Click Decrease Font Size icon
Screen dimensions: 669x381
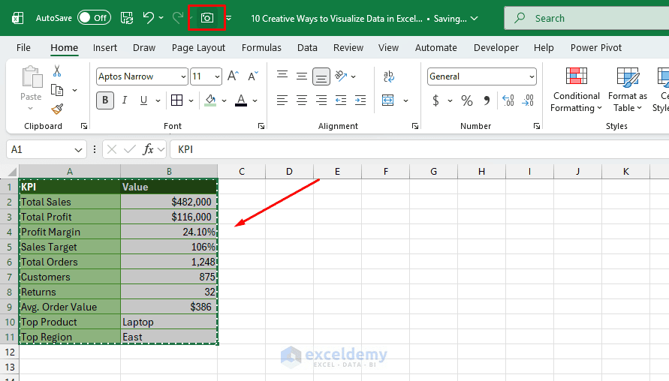(253, 76)
